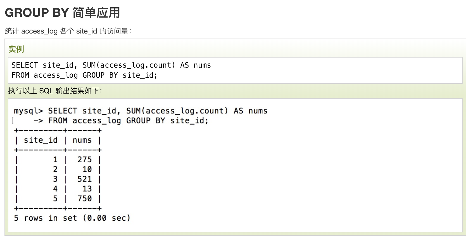
Task: Click the 执行以上 SQL 输出结果如下 text
Action: 55,91
